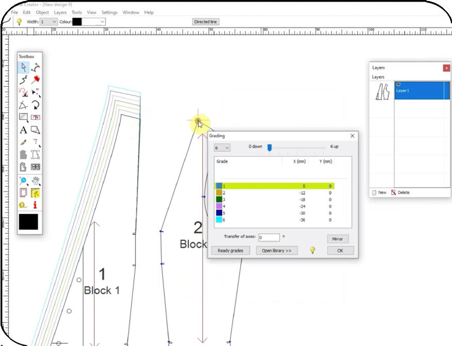Select the freehand curve drawing tool
452x346 pixels.
pos(23,80)
